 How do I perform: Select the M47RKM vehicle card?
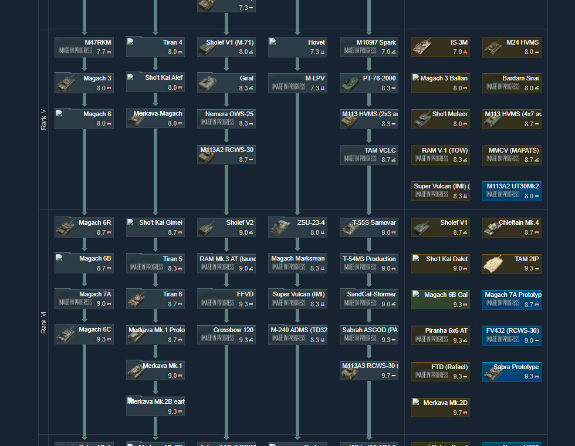tap(84, 48)
